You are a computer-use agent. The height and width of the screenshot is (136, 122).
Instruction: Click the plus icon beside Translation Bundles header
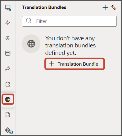click(x=105, y=7)
